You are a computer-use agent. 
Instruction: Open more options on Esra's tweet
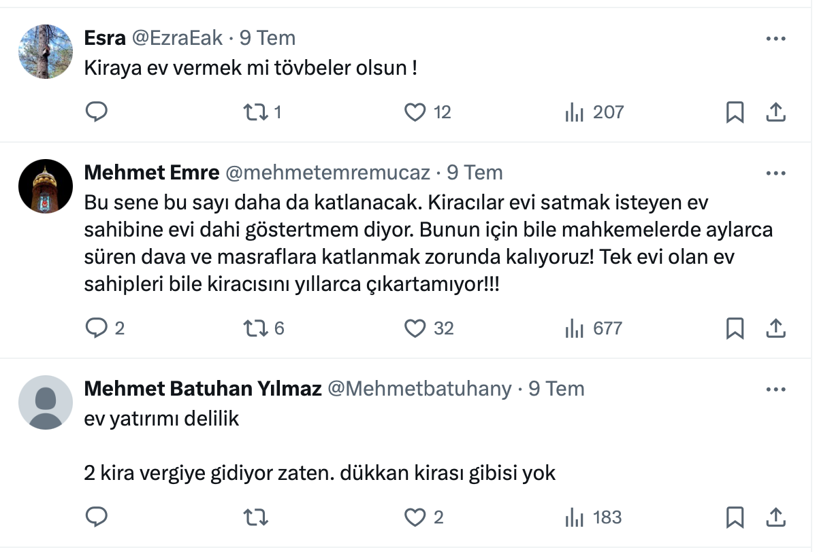click(x=775, y=39)
